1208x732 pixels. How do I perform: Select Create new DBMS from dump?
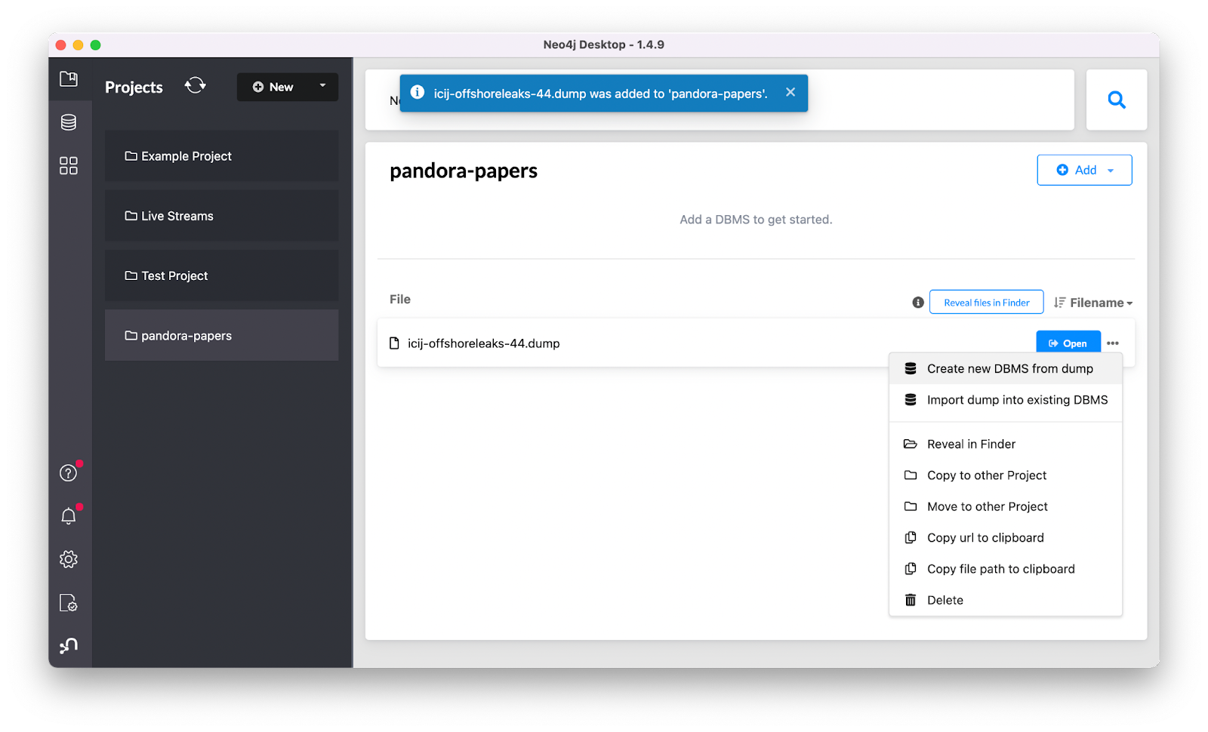tap(1006, 368)
